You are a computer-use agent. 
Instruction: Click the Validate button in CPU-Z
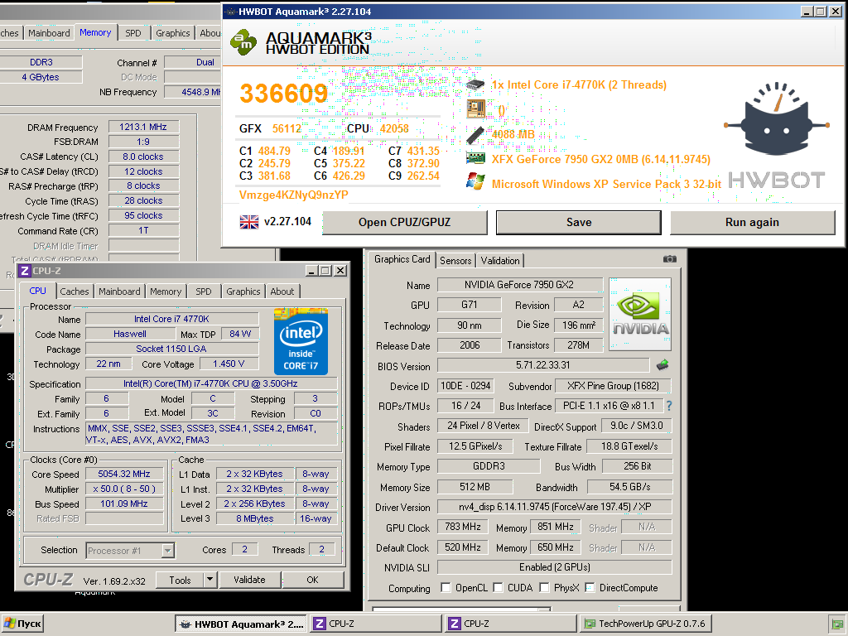point(250,580)
